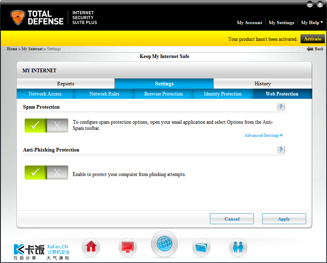Open the Identity Protection subtab
327x263 pixels.
point(223,94)
